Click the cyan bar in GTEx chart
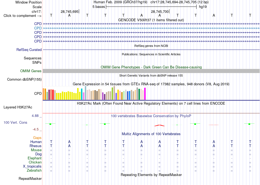260x185 pixels. [82, 94]
